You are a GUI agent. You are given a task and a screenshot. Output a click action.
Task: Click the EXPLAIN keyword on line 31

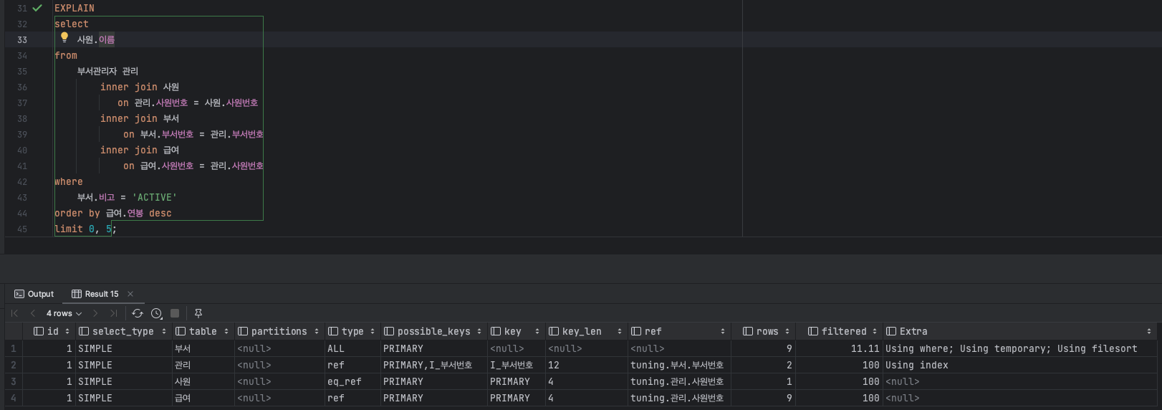tap(75, 8)
